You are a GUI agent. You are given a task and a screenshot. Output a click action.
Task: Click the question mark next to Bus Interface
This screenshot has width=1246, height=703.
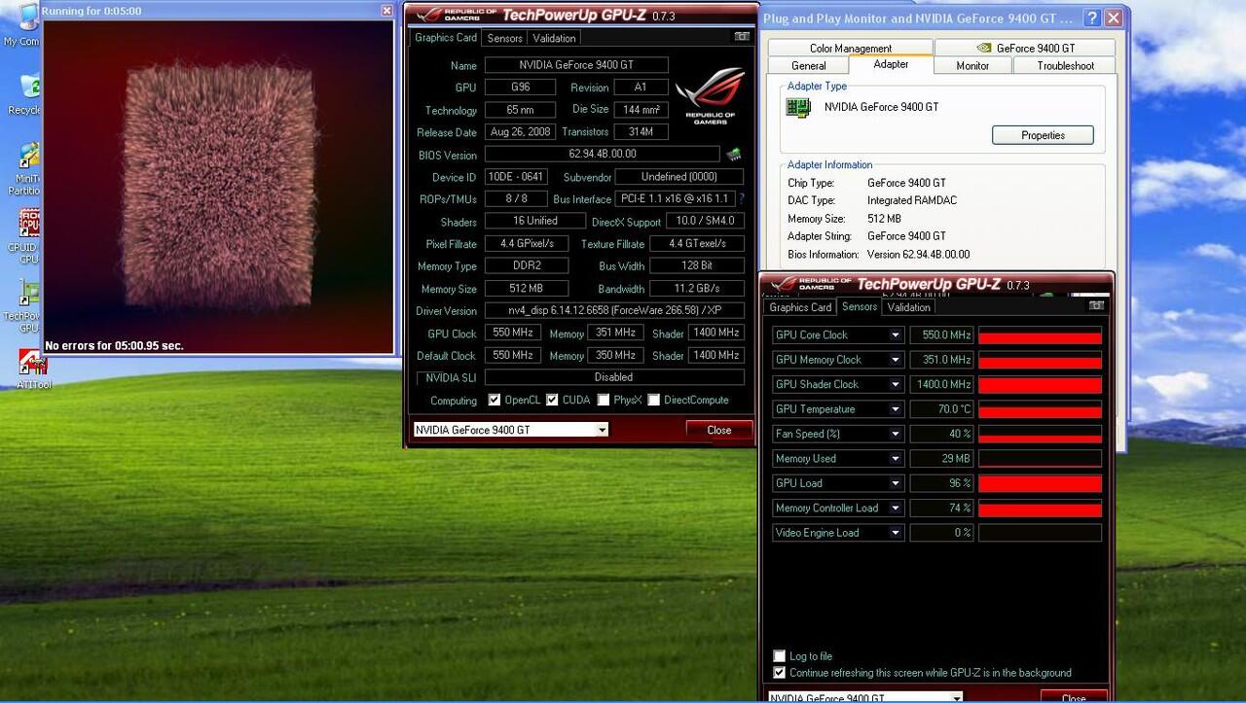[x=741, y=199]
